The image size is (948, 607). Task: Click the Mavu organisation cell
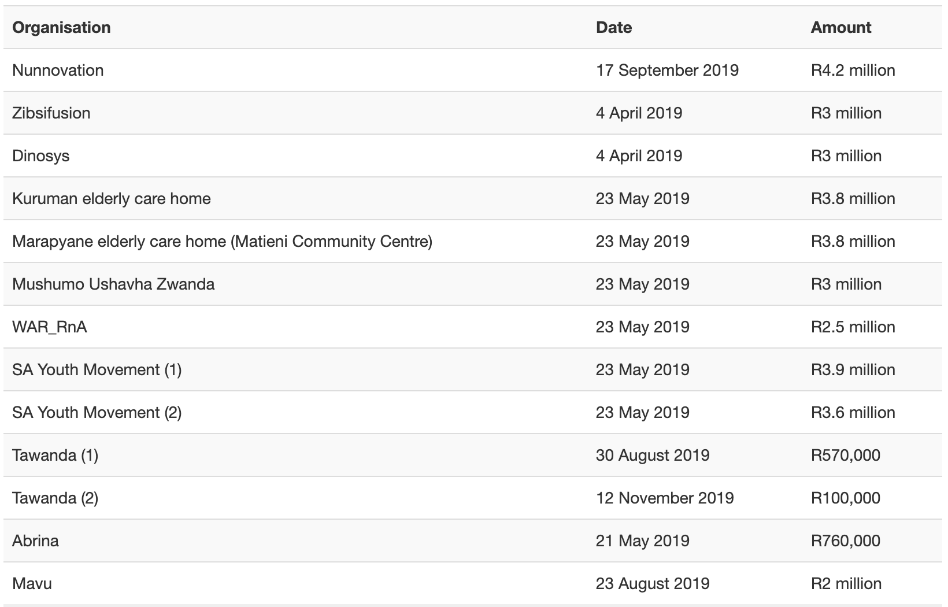coord(32,584)
